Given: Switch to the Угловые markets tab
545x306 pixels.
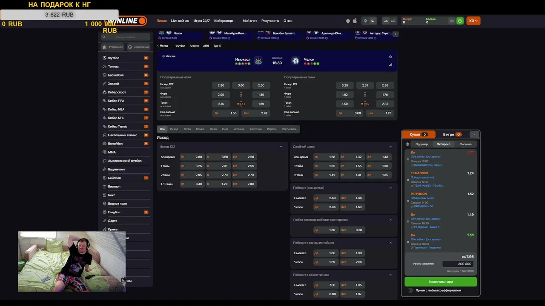Looking at the screenshot, I should 239,129.
